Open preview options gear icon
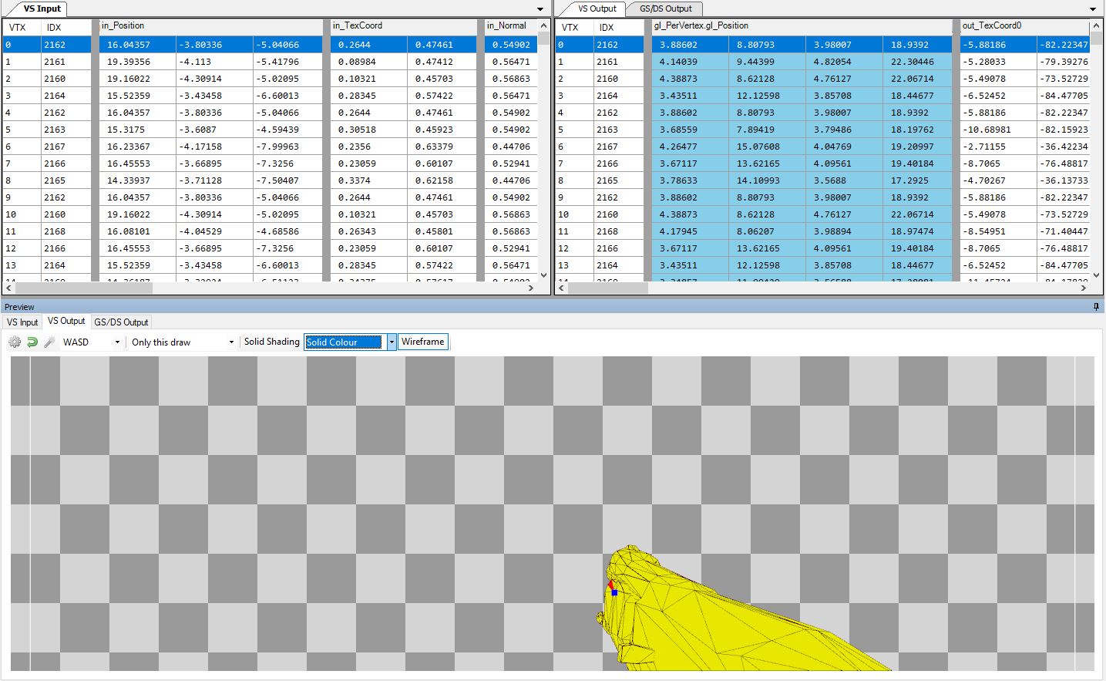 (15, 342)
